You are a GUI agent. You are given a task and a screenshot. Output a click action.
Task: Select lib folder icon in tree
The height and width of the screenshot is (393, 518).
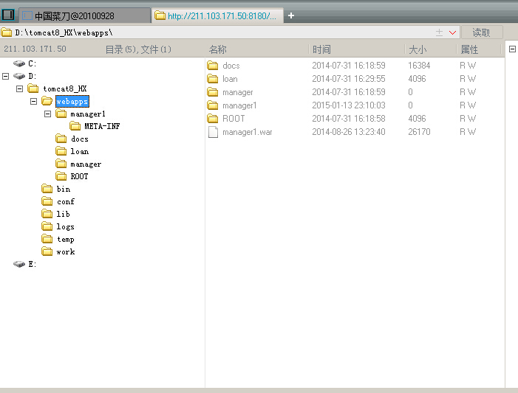pos(47,214)
